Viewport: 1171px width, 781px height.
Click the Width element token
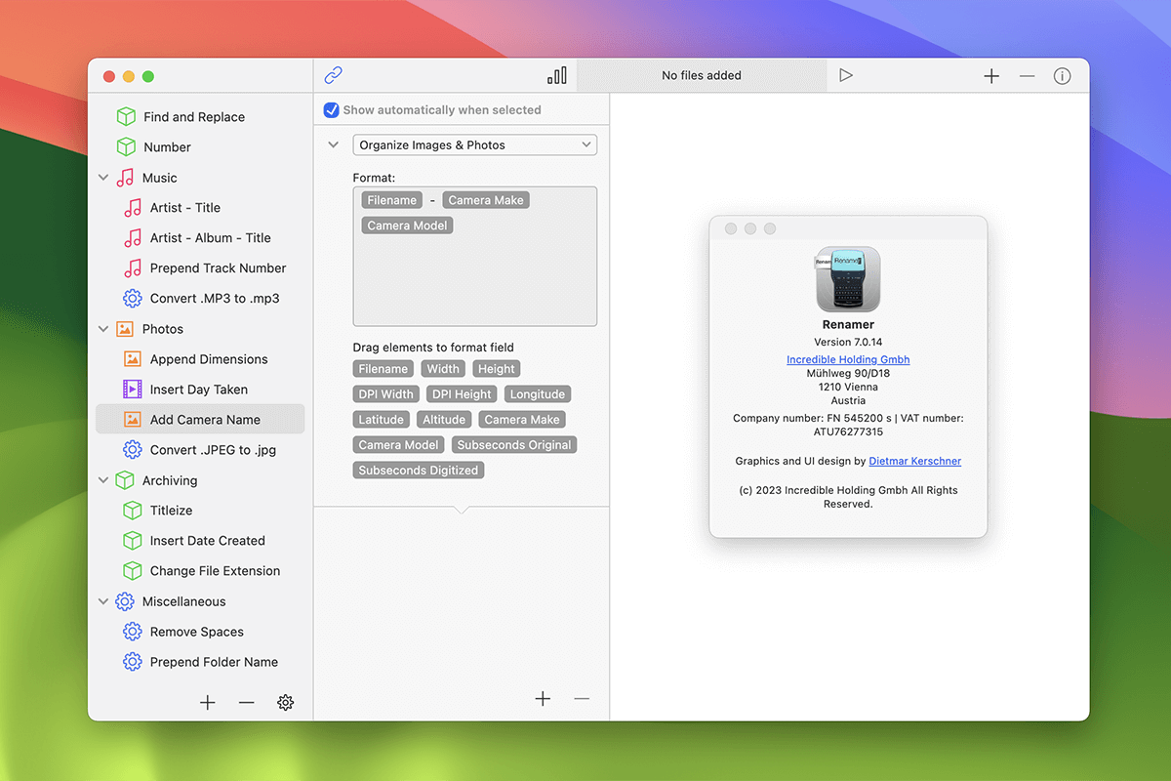tap(443, 369)
